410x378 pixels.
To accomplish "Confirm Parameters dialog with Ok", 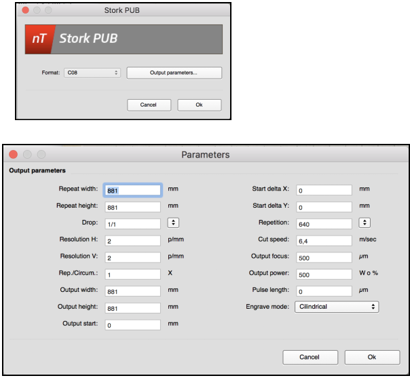I will (372, 358).
